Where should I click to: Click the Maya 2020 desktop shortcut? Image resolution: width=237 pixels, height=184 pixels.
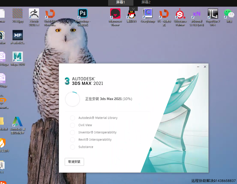(x=18, y=59)
